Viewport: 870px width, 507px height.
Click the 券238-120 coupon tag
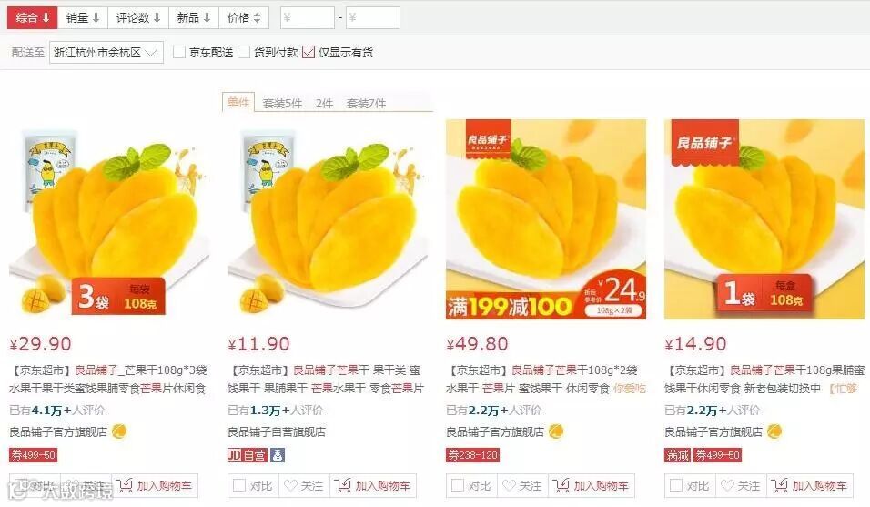472,455
